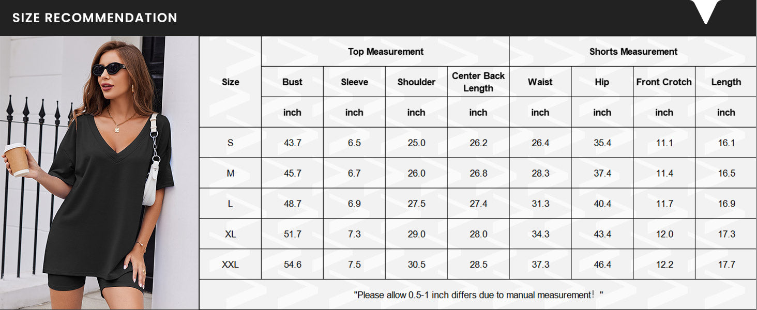Click the manual measurement disclaimer note

pos(478,295)
